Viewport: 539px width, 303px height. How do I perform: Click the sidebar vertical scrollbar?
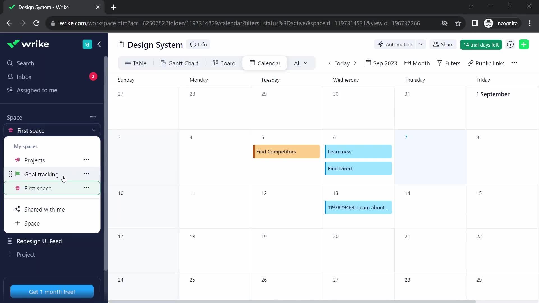click(x=106, y=163)
